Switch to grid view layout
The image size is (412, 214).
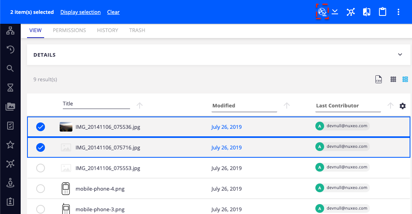393,79
